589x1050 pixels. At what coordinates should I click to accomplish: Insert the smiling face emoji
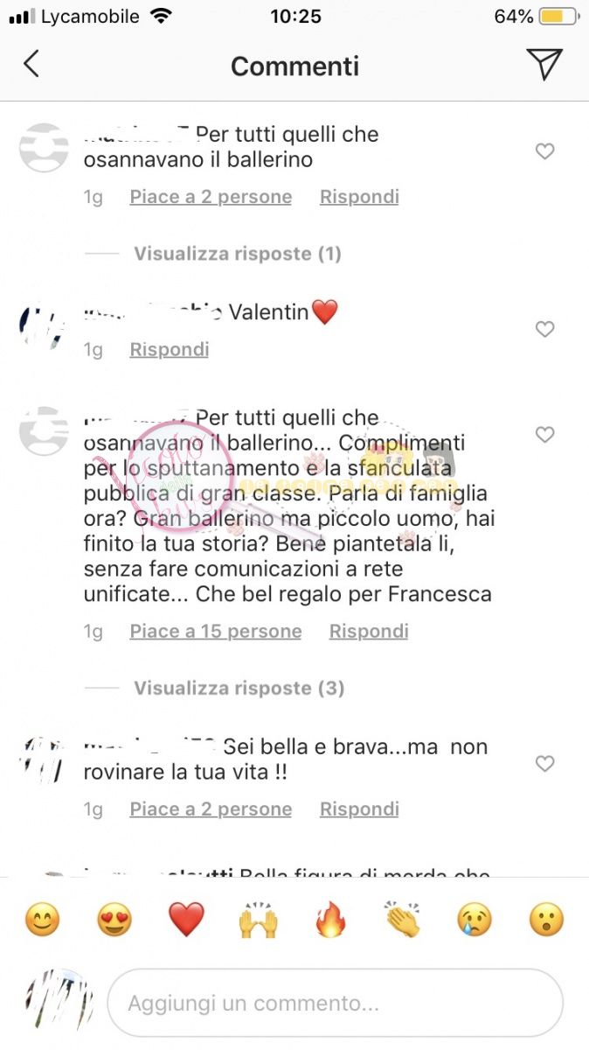(x=41, y=920)
